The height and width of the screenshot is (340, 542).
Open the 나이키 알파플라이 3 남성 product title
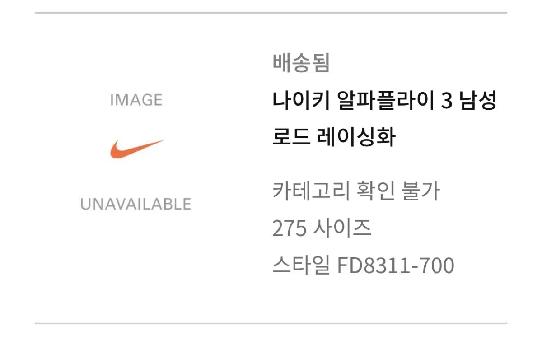384,101
